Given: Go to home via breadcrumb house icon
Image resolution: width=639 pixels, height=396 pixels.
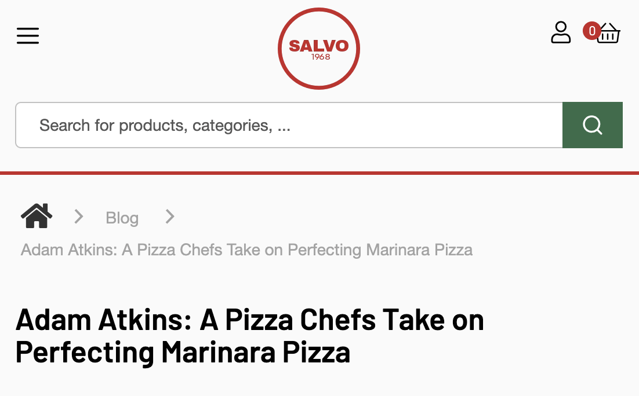Looking at the screenshot, I should [x=37, y=217].
